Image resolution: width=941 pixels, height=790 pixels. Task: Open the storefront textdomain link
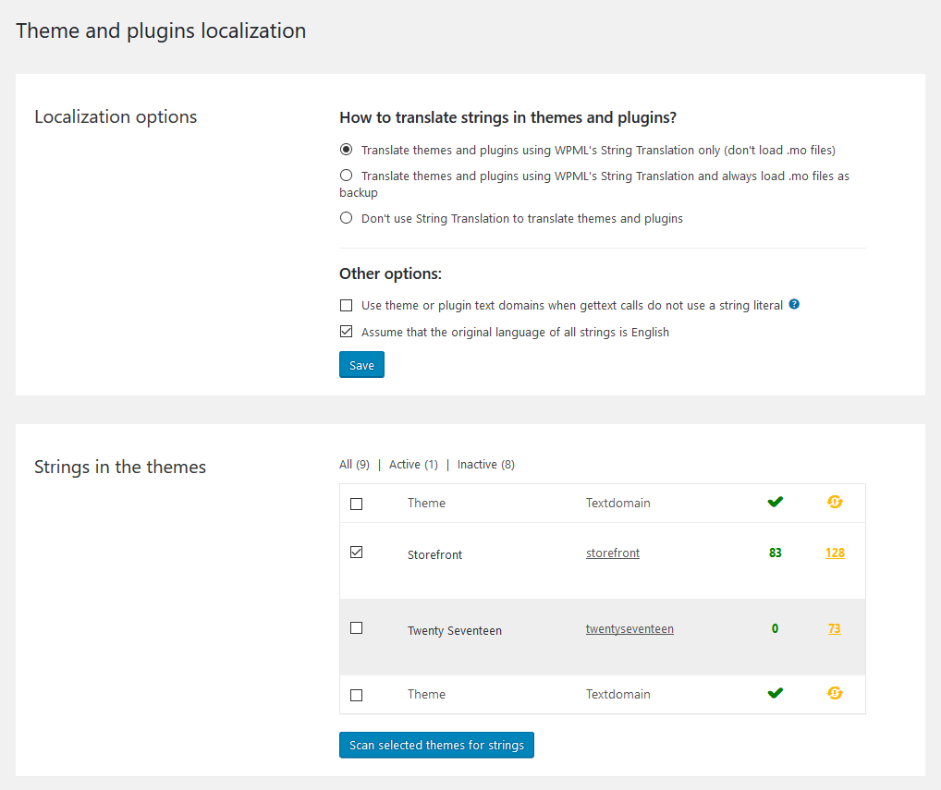tap(613, 553)
